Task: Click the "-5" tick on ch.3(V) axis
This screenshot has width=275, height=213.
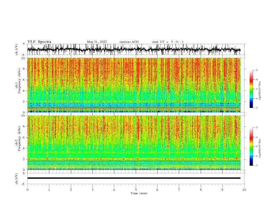Action: click(x=24, y=184)
